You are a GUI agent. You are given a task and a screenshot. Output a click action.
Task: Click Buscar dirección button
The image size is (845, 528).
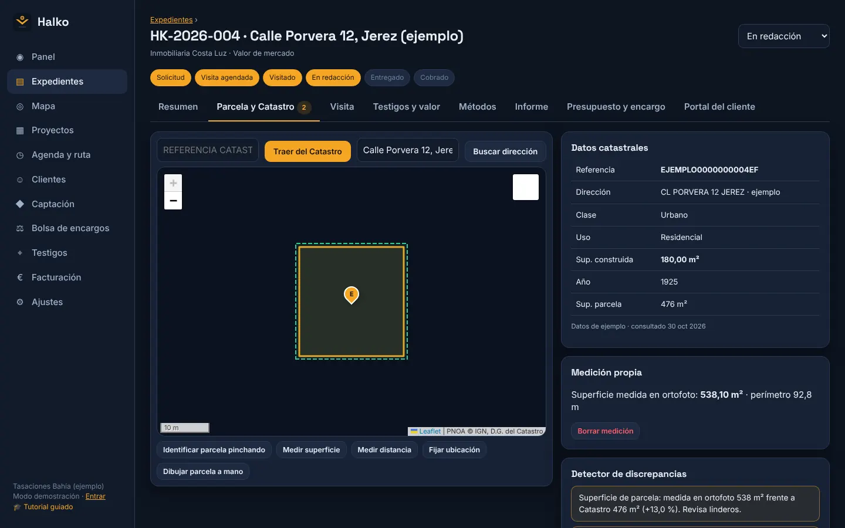point(505,151)
